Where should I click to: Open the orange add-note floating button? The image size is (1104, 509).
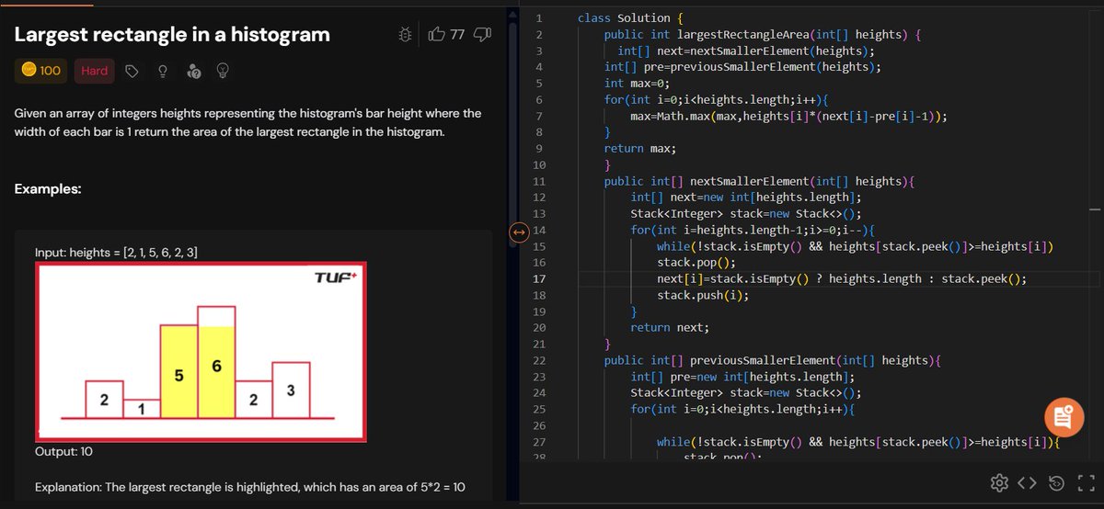[x=1064, y=418]
